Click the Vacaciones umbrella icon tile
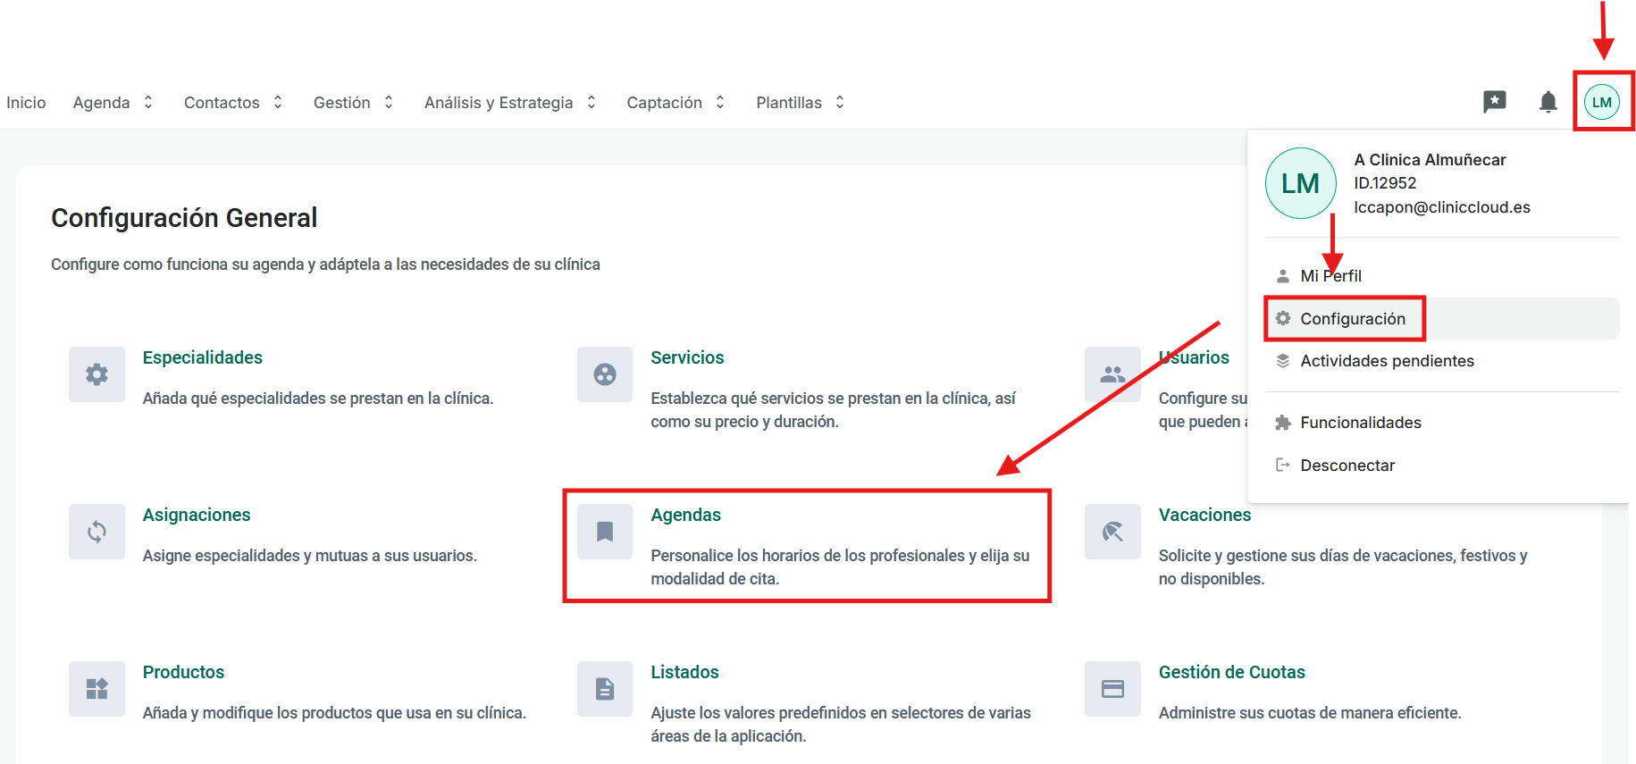This screenshot has width=1636, height=764. [x=1112, y=532]
